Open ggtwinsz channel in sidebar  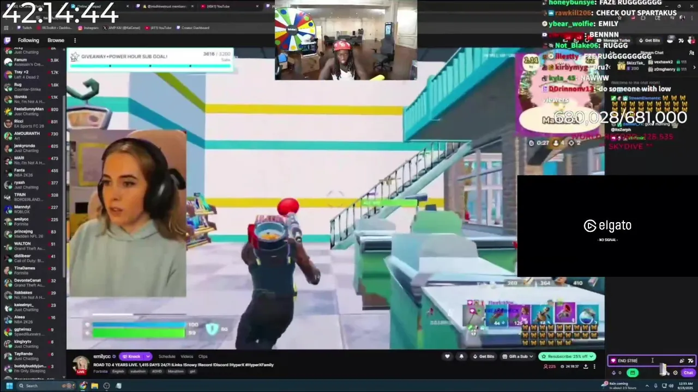pyautogui.click(x=33, y=332)
